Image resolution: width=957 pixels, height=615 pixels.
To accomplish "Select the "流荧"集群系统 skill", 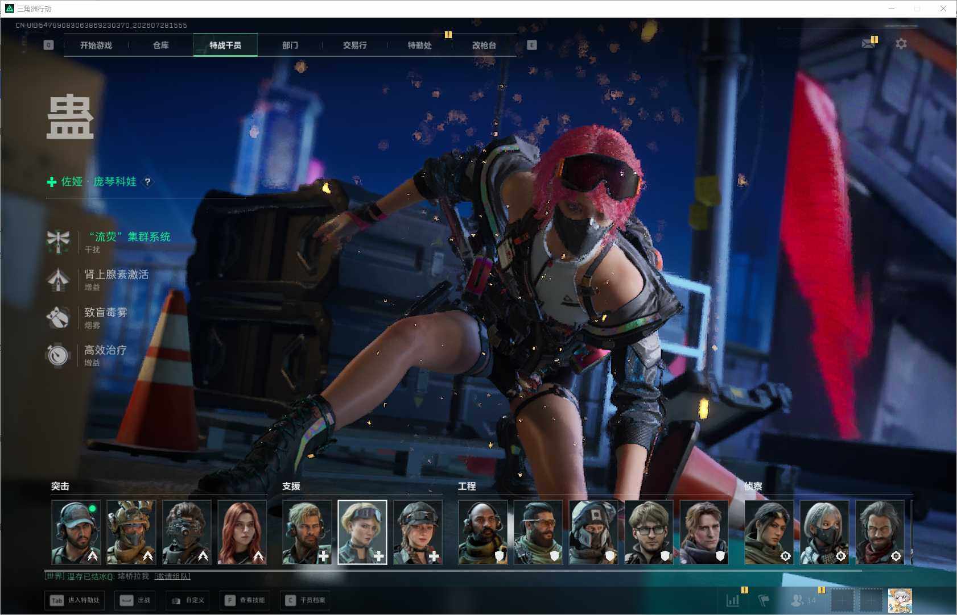I will point(109,242).
